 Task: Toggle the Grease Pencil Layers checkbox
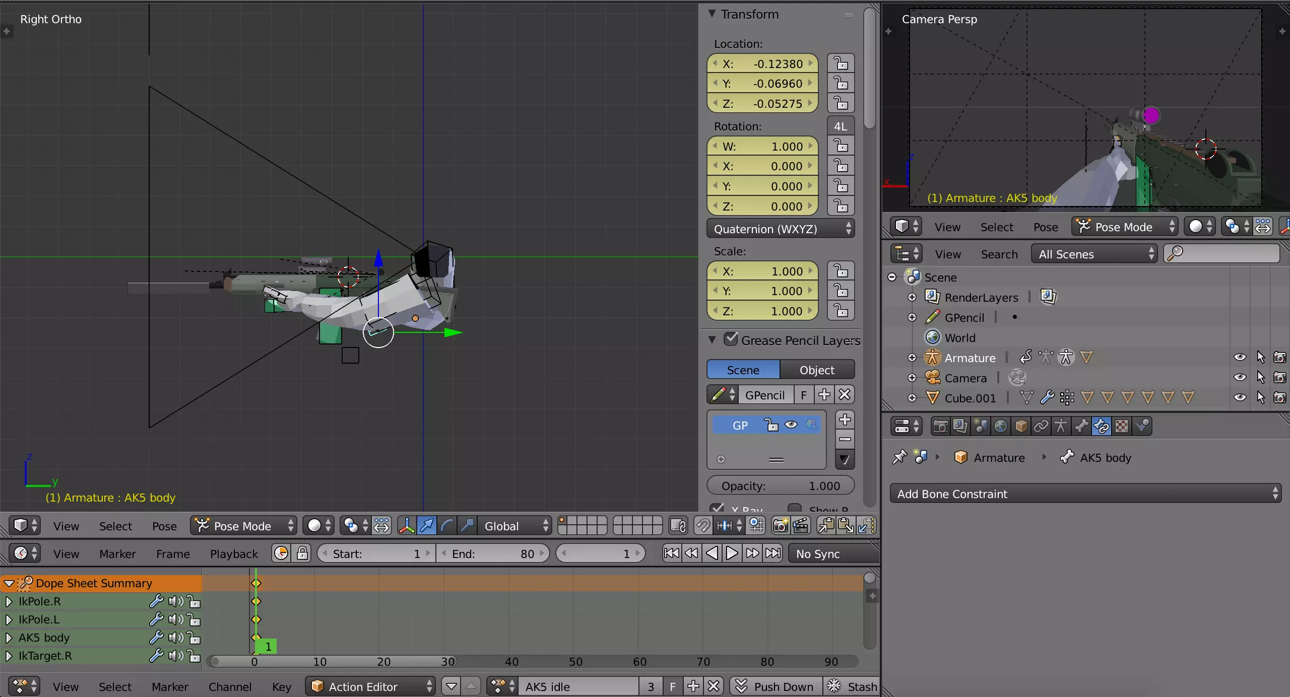[731, 339]
